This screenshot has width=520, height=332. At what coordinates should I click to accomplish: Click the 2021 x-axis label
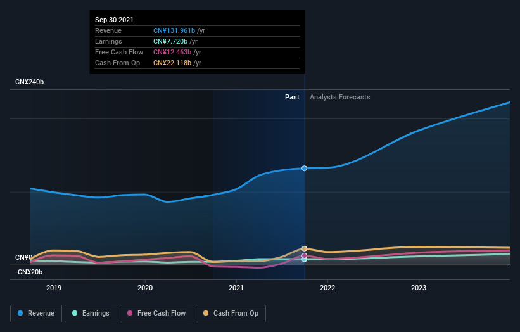(236, 288)
